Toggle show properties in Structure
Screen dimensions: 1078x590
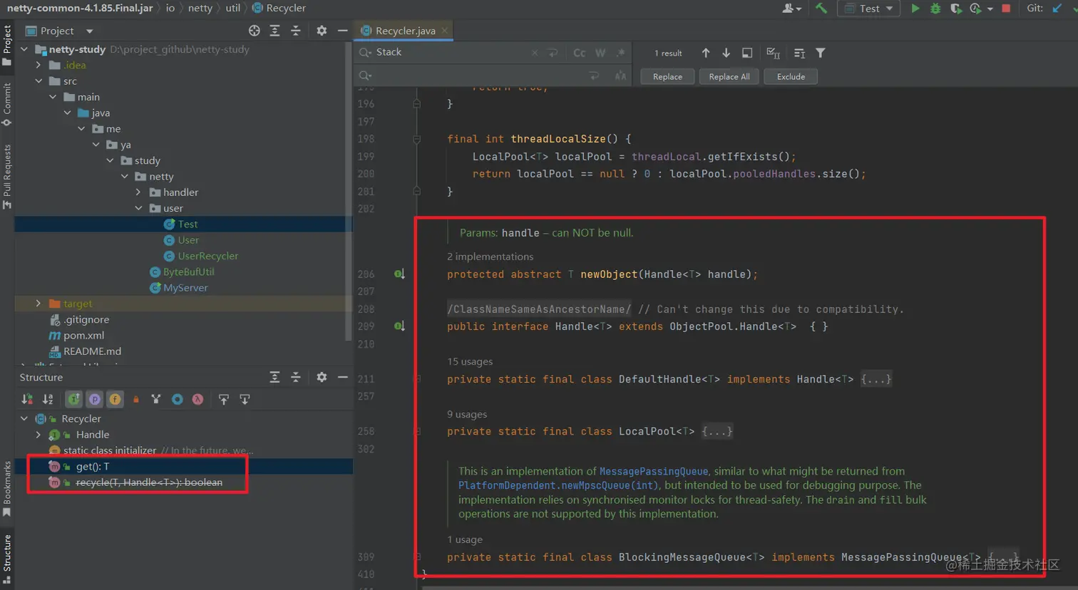[x=94, y=399]
